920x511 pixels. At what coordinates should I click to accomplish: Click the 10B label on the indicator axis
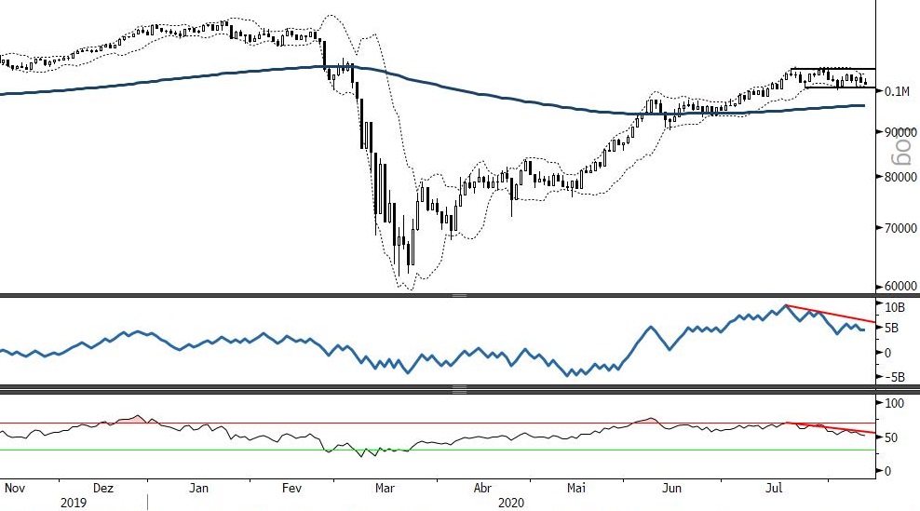(895, 307)
